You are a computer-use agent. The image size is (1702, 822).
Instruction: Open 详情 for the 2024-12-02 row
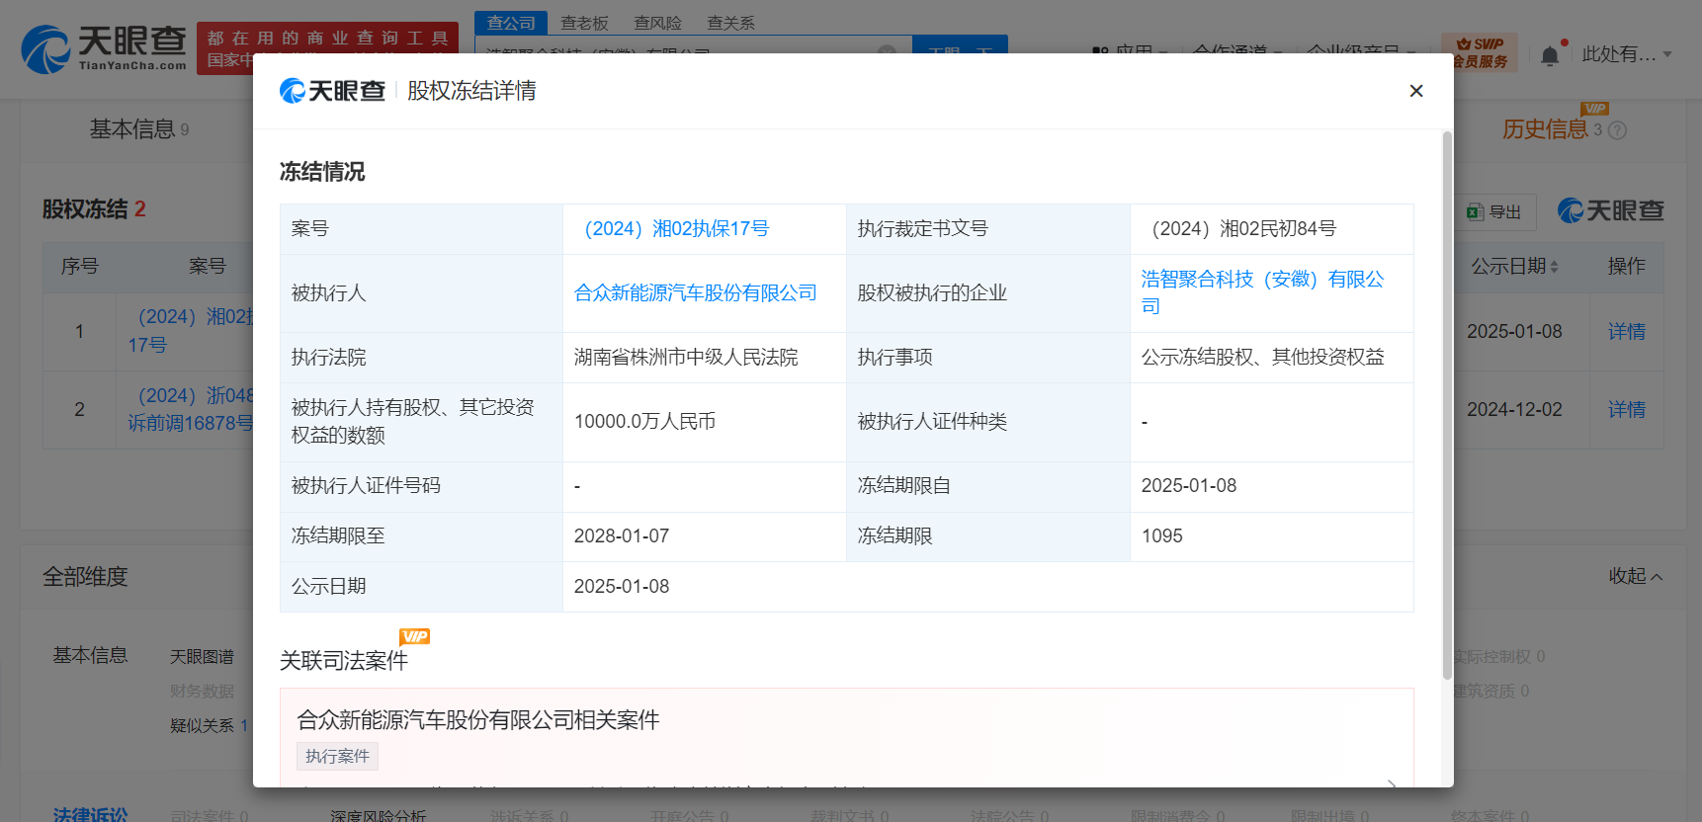click(x=1626, y=410)
